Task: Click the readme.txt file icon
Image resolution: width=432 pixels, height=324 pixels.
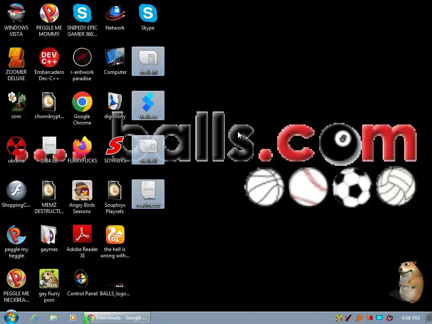Action: pos(148,194)
